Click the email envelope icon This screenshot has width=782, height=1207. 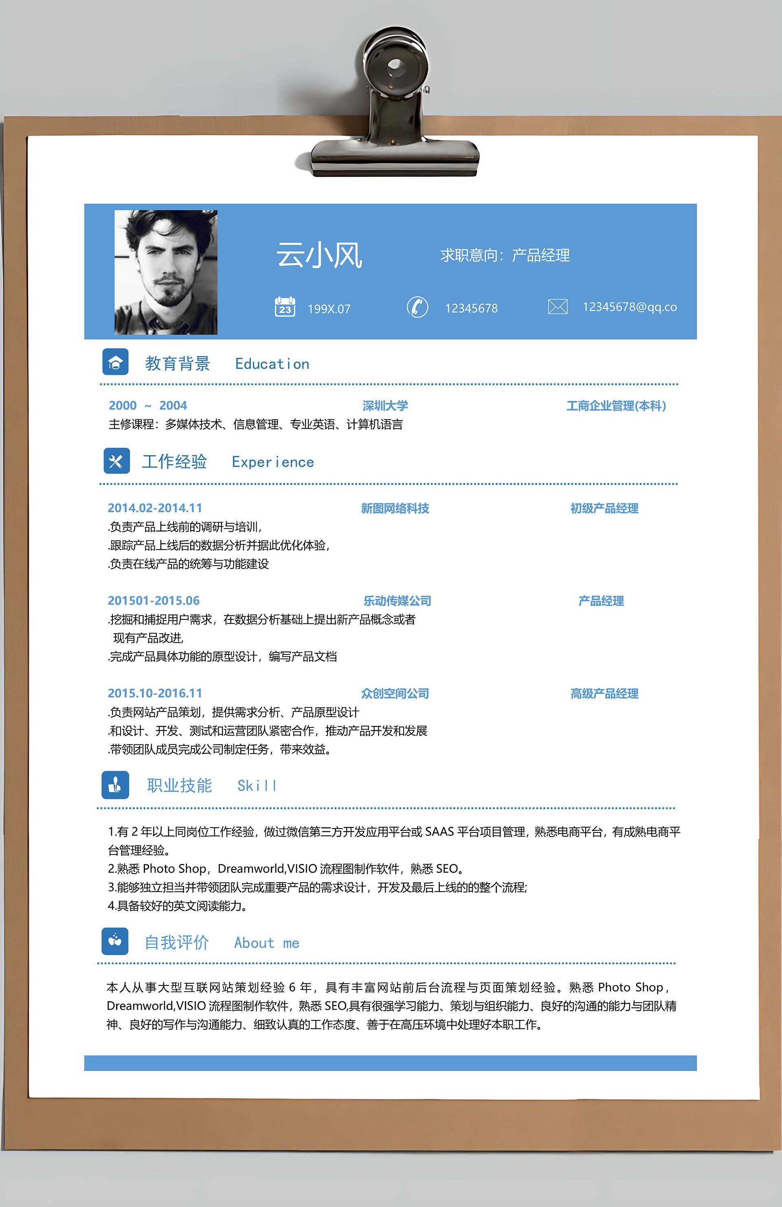[558, 306]
